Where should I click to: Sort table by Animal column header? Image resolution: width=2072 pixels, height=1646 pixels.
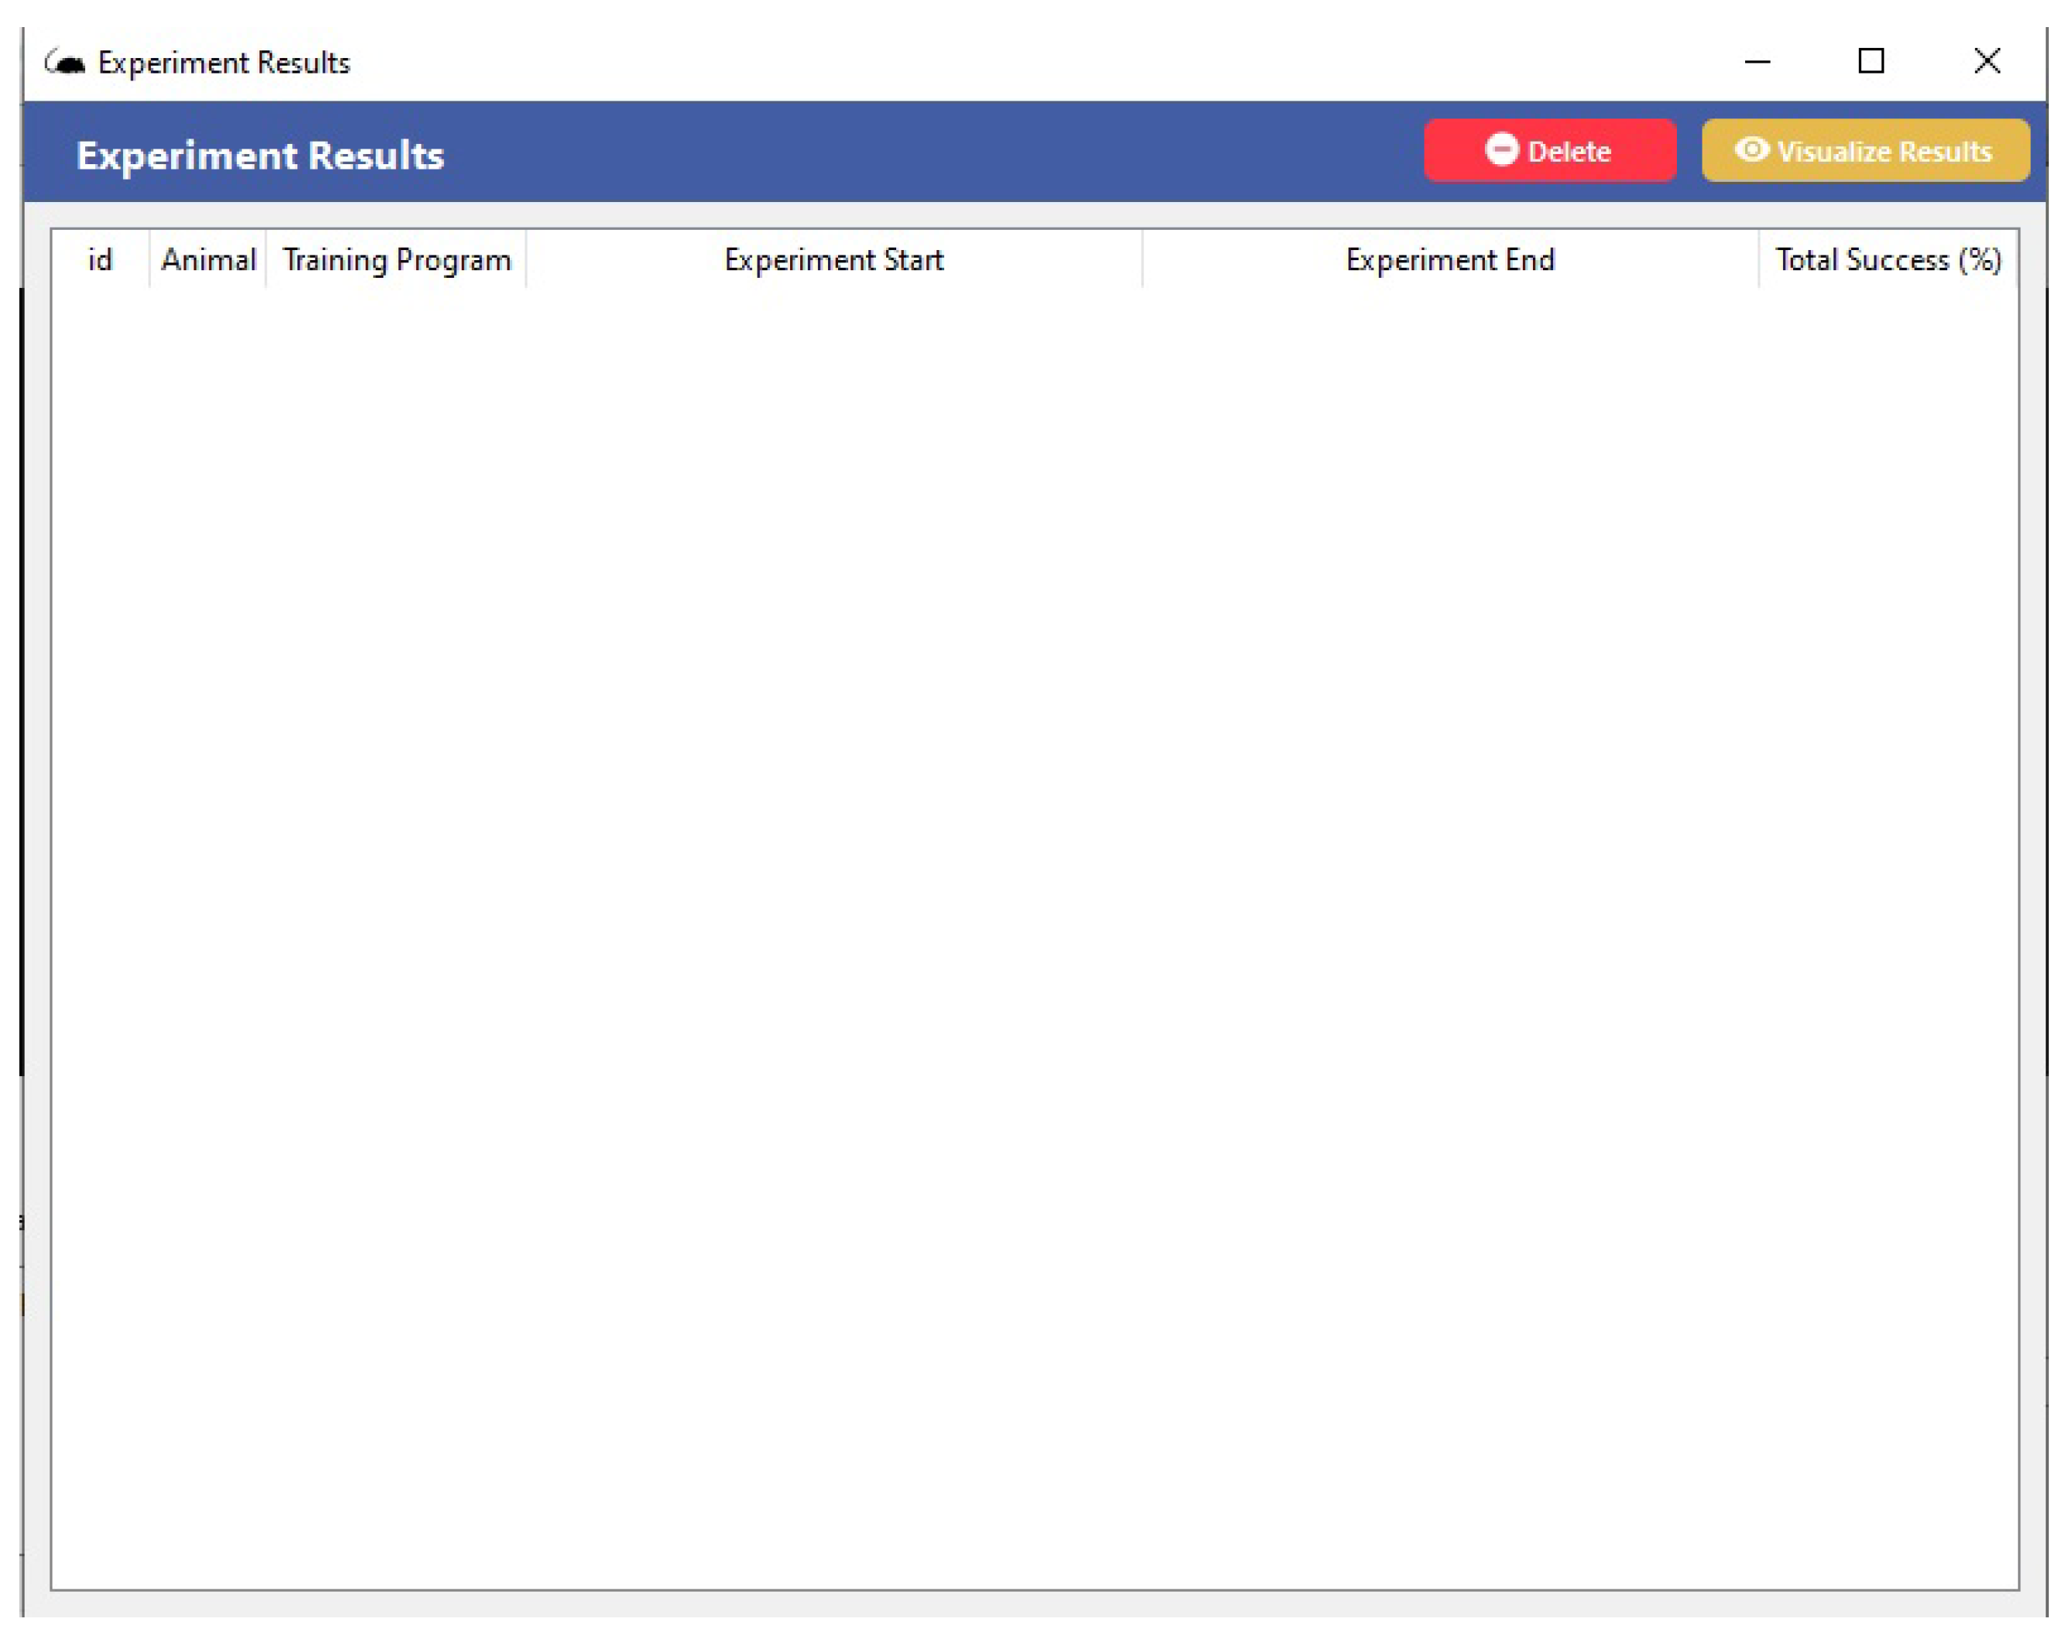208,260
